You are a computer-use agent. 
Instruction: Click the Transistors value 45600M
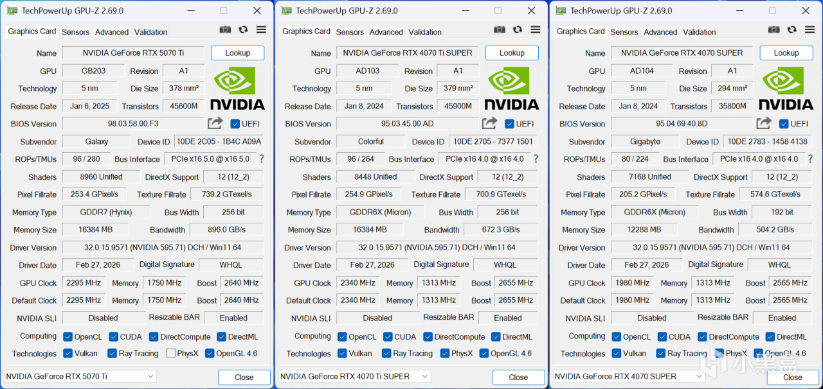185,107
